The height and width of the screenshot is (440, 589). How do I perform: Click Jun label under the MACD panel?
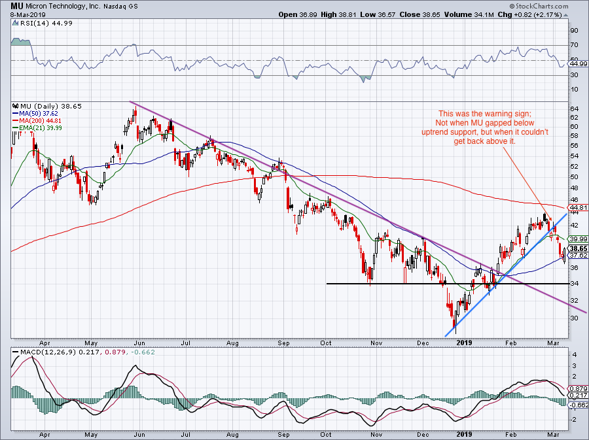pyautogui.click(x=139, y=434)
